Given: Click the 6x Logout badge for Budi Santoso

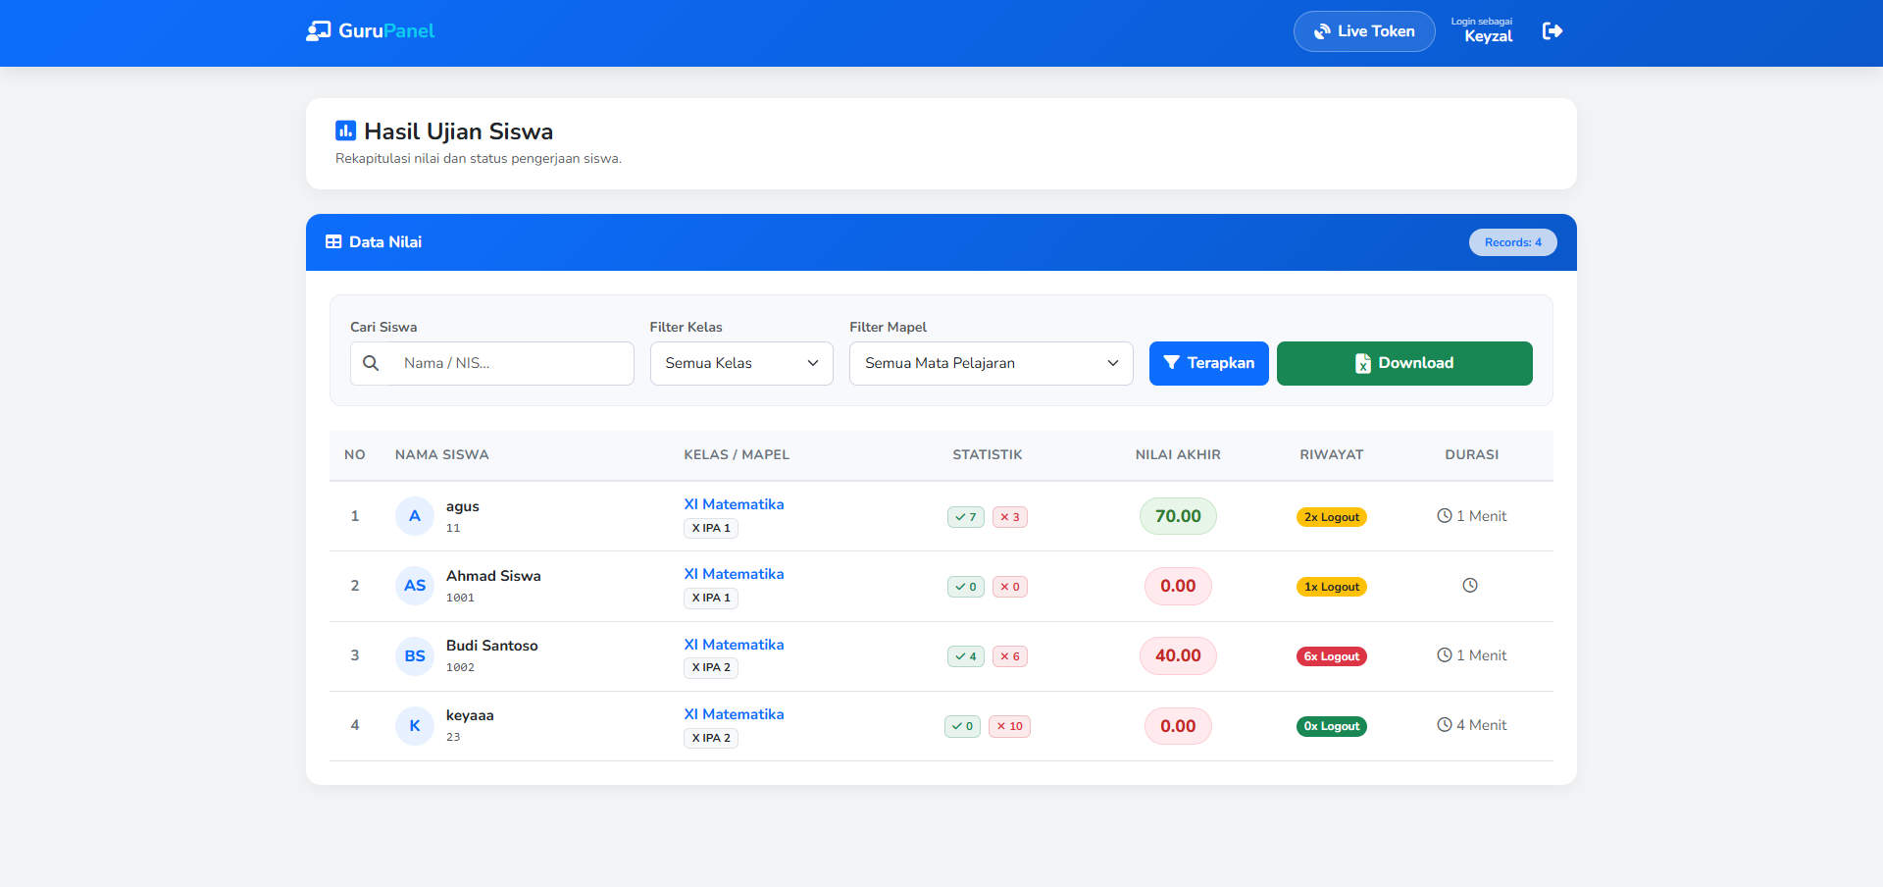Looking at the screenshot, I should (1331, 656).
